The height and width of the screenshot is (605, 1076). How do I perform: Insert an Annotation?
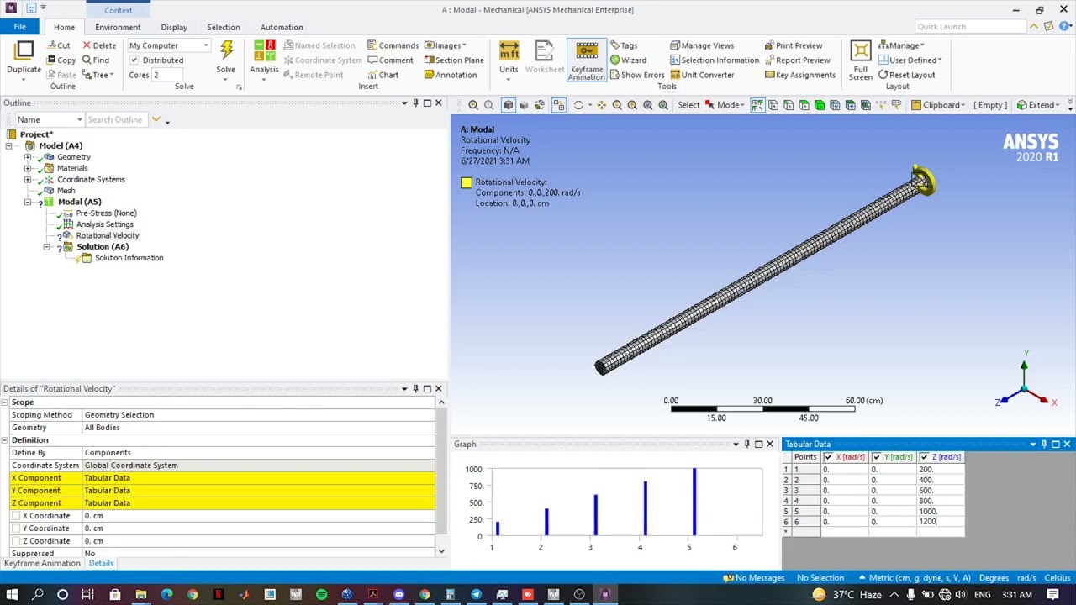pyautogui.click(x=451, y=75)
